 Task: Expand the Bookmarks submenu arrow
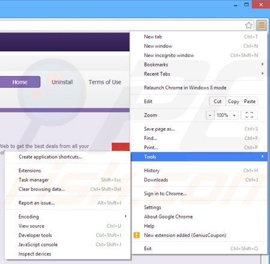click(262, 64)
